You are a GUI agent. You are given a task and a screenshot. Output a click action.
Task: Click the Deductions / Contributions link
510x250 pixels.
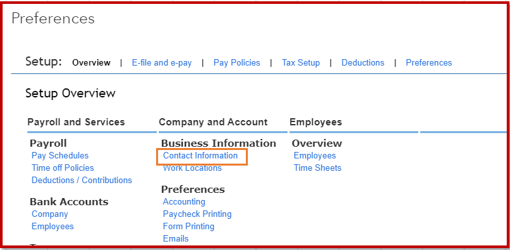point(82,181)
